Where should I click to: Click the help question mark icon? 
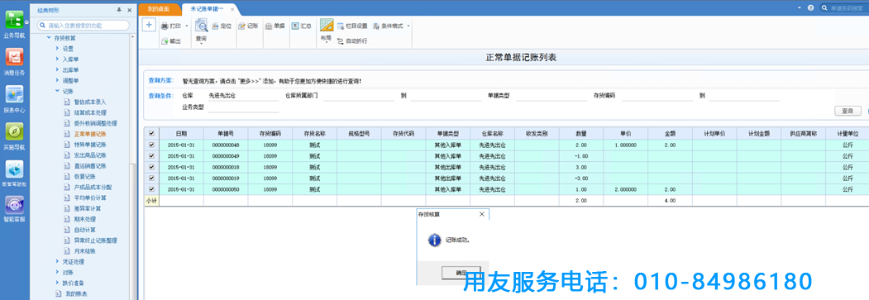tap(810, 7)
